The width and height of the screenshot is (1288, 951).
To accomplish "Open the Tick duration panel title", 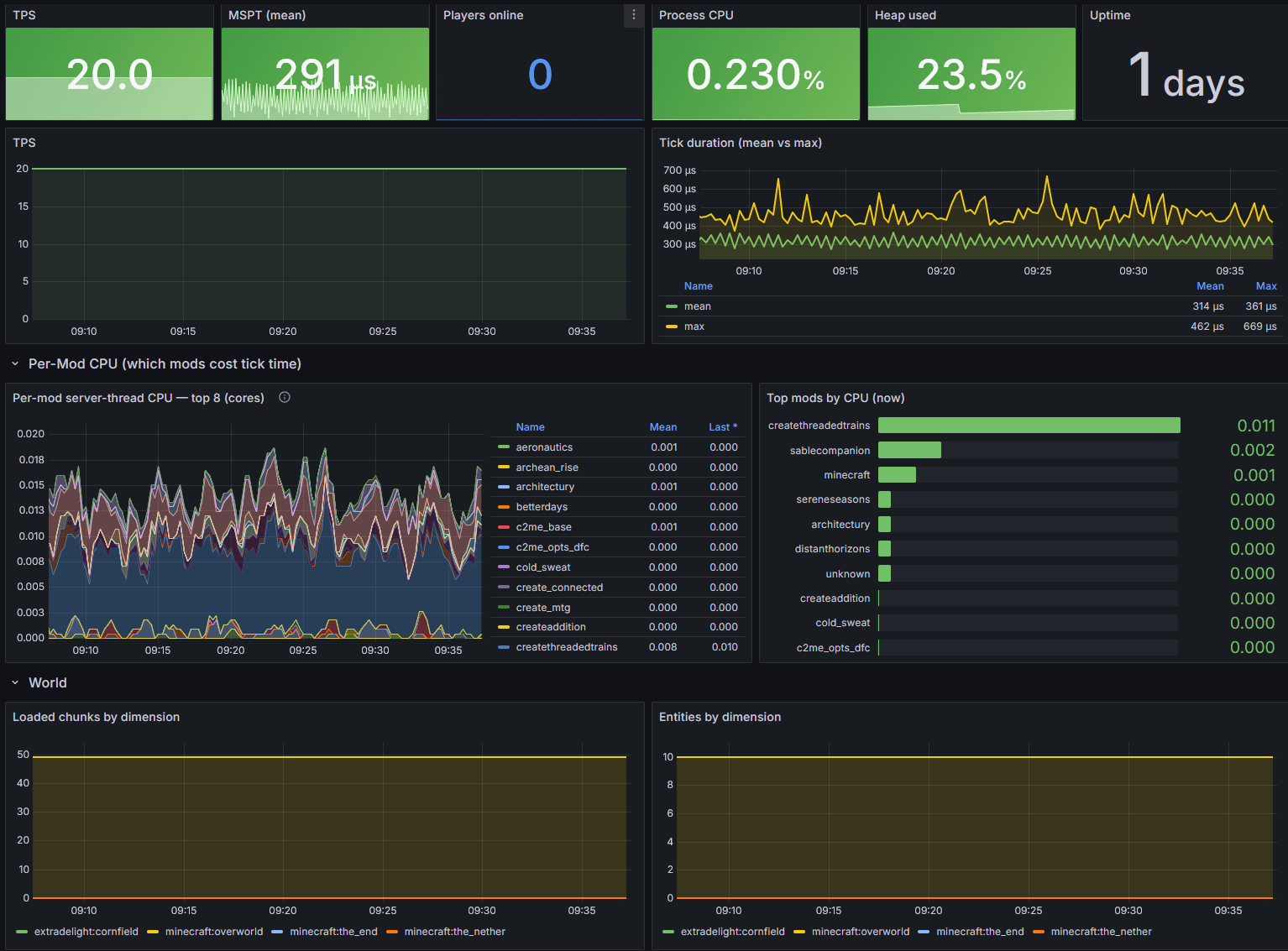I will click(741, 143).
